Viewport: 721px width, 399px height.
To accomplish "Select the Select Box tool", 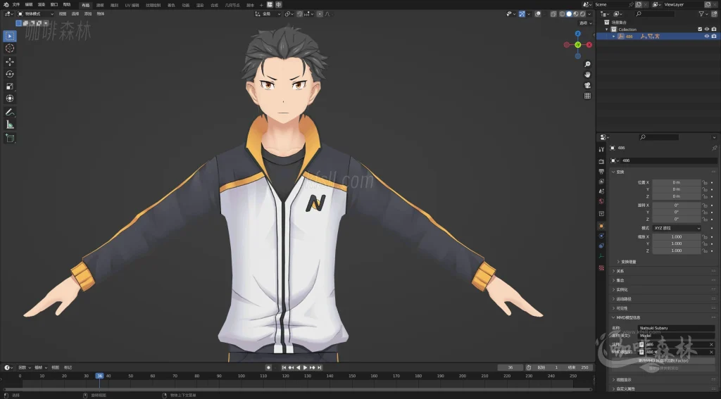I will 10,36.
